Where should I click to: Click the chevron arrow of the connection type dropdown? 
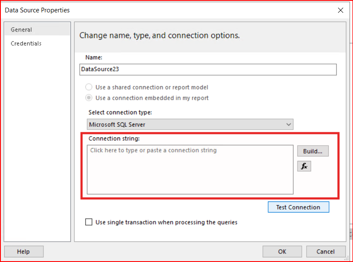coord(289,125)
